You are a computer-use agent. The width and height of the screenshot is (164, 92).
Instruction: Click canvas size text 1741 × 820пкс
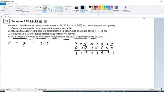[42, 89]
